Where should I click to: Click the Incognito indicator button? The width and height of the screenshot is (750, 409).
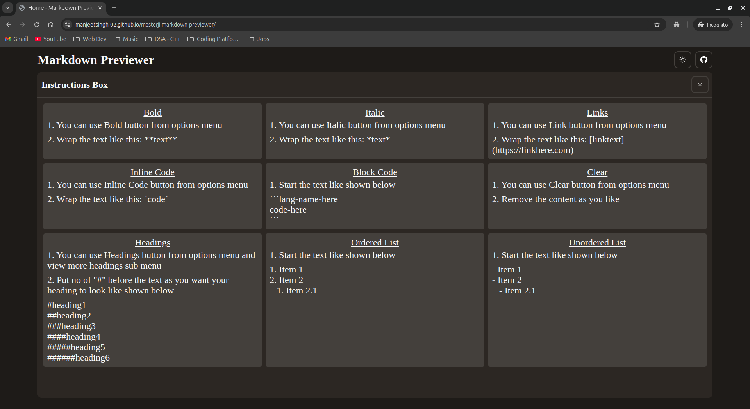pyautogui.click(x=713, y=25)
